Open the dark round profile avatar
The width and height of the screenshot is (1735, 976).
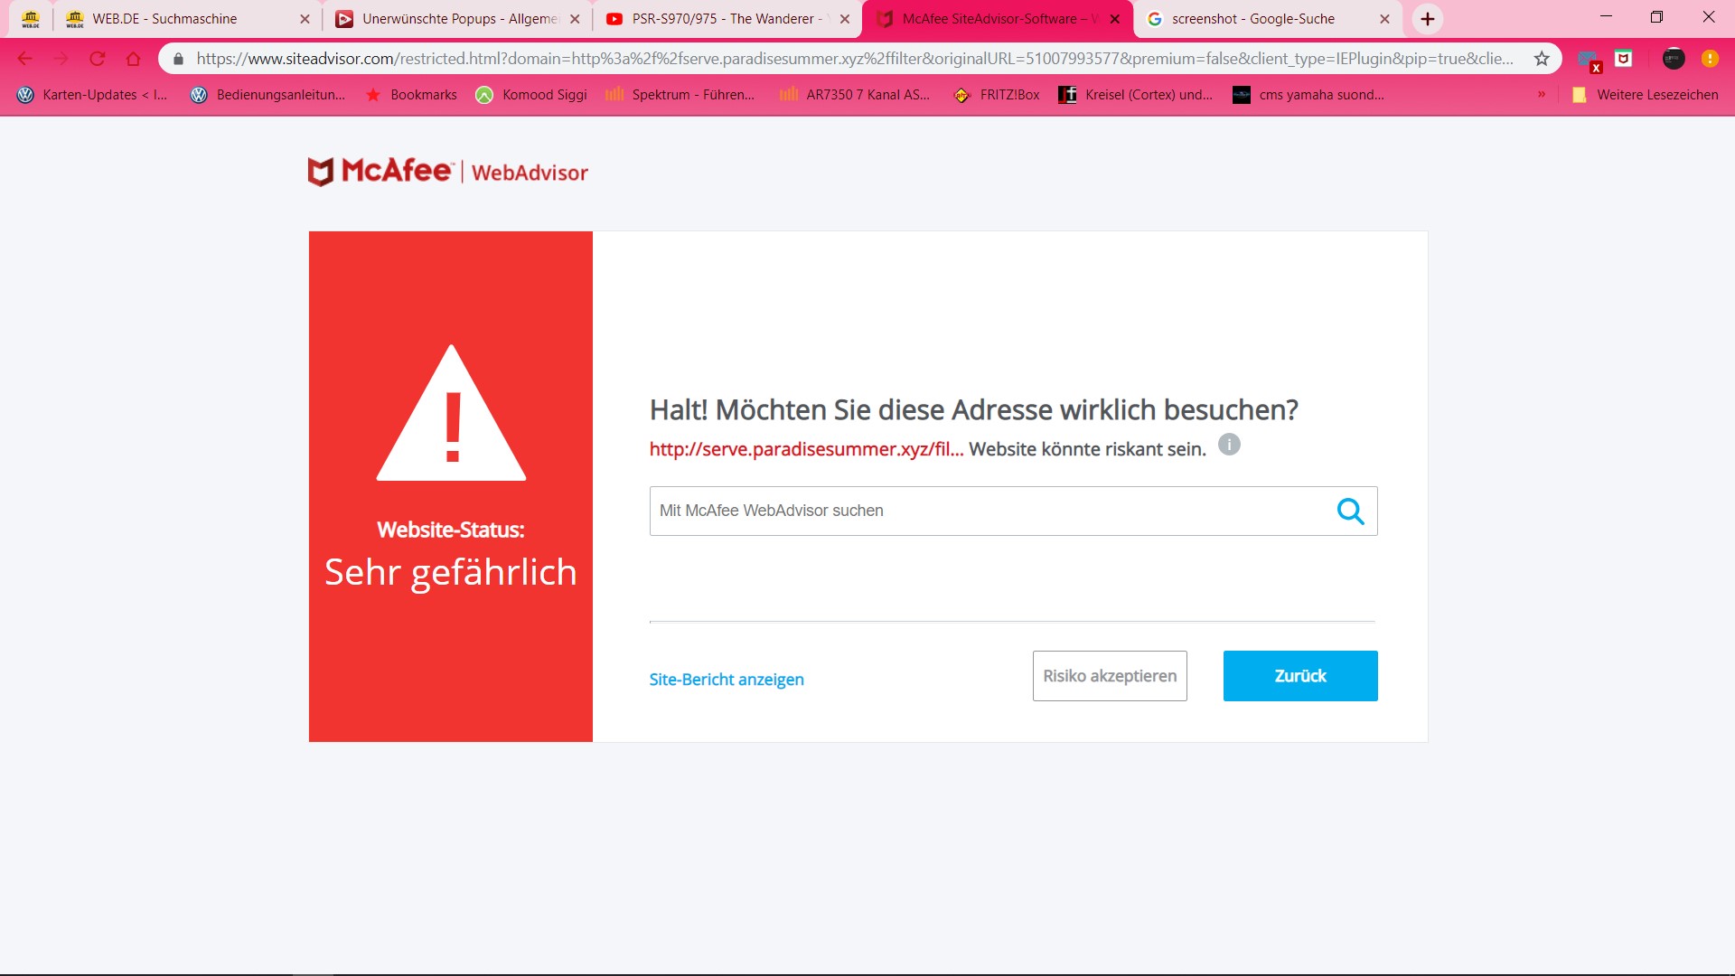click(x=1673, y=59)
